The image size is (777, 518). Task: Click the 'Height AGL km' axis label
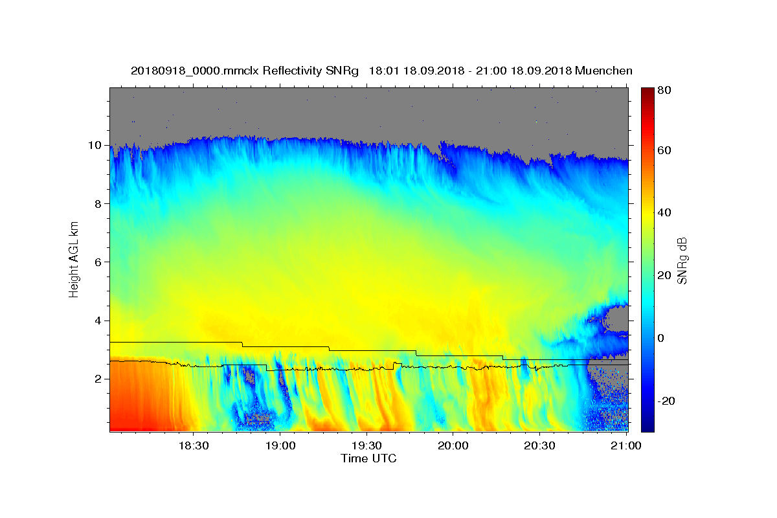click(74, 259)
